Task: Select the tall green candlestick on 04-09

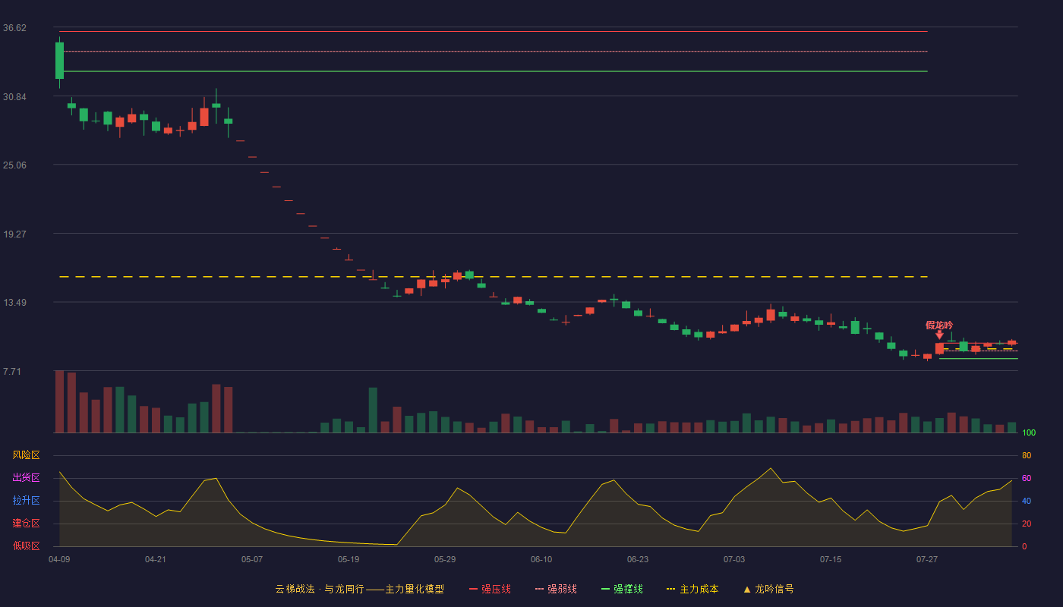Action: point(59,61)
